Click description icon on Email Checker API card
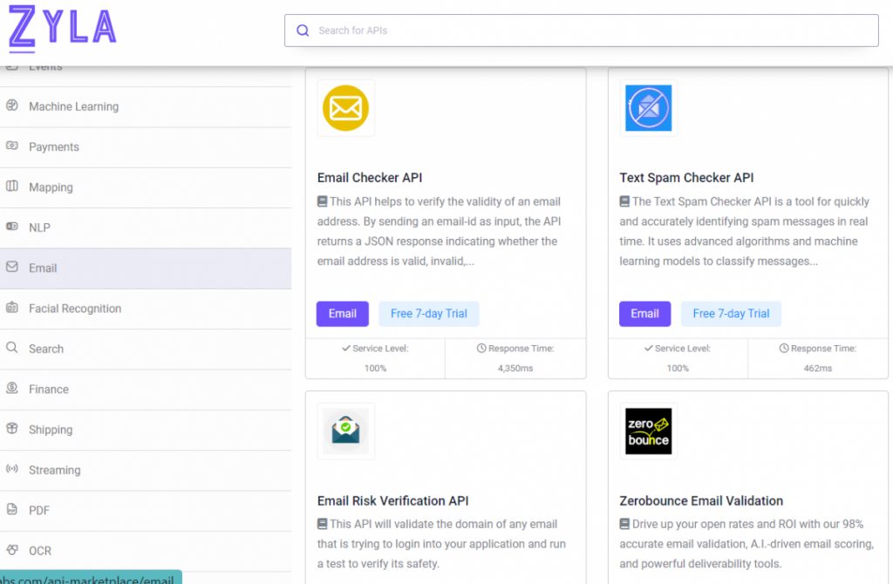Viewport: 893px width, 584px height. 323,201
